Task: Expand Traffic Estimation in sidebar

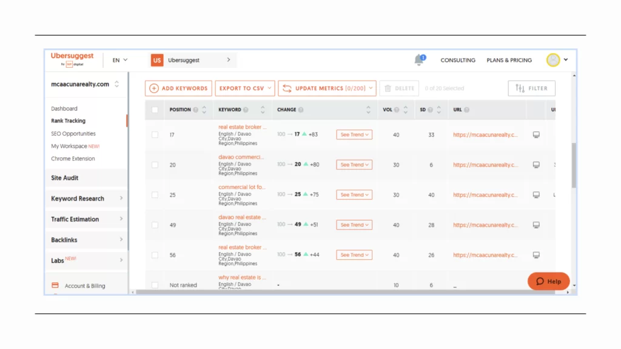Action: 86,219
